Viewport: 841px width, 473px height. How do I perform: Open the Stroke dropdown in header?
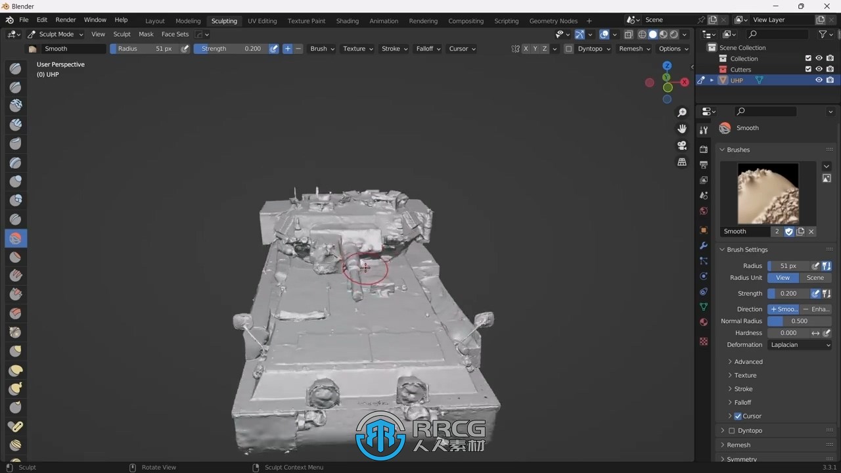[x=394, y=49]
